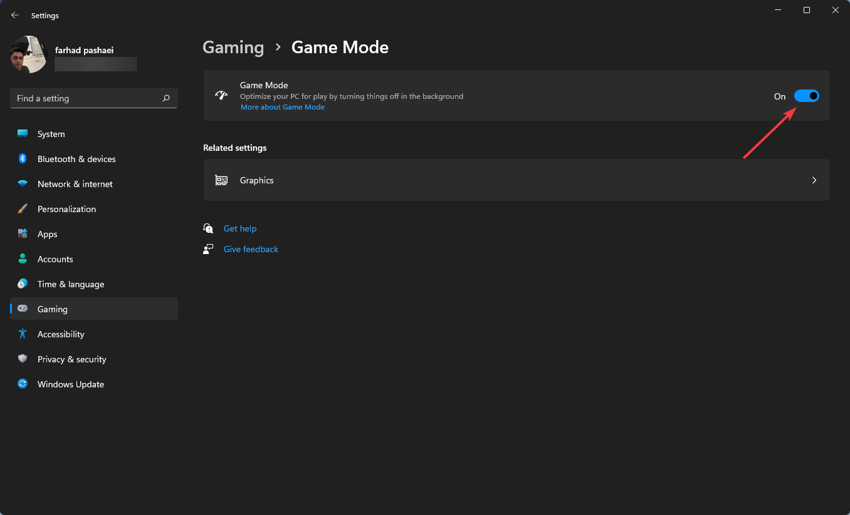Click the Accessibility icon
850x515 pixels.
point(23,334)
